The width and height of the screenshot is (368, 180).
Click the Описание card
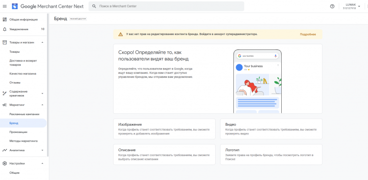164,155
